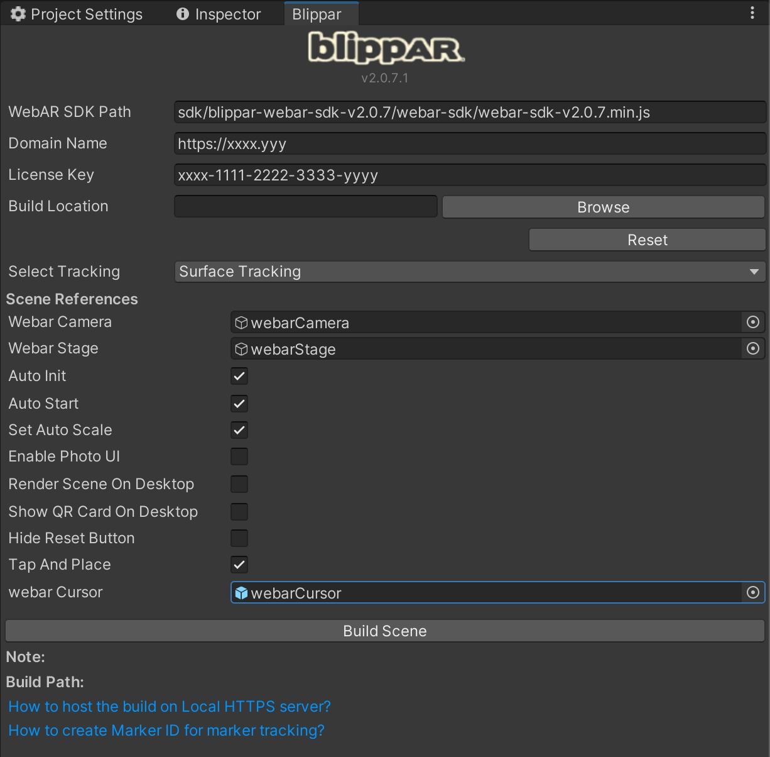Click the Blippar logo image
Viewport: 770px width, 757px height.
[386, 48]
